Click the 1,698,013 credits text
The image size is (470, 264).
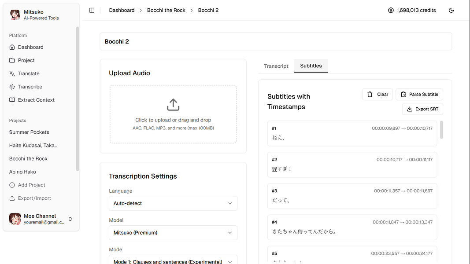click(x=416, y=10)
